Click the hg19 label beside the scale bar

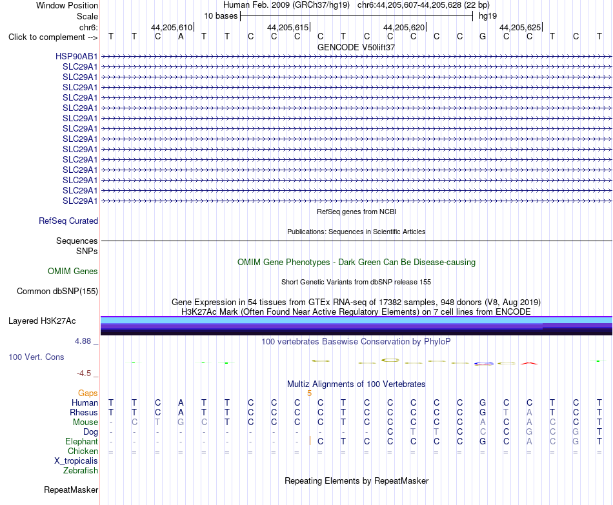click(x=488, y=16)
